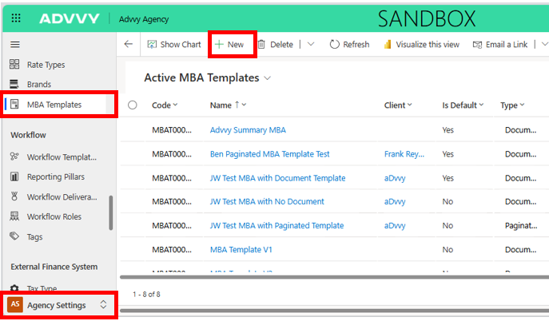Click the Workflow Roles sidebar icon
Viewport: 549px width, 321px height.
14,216
